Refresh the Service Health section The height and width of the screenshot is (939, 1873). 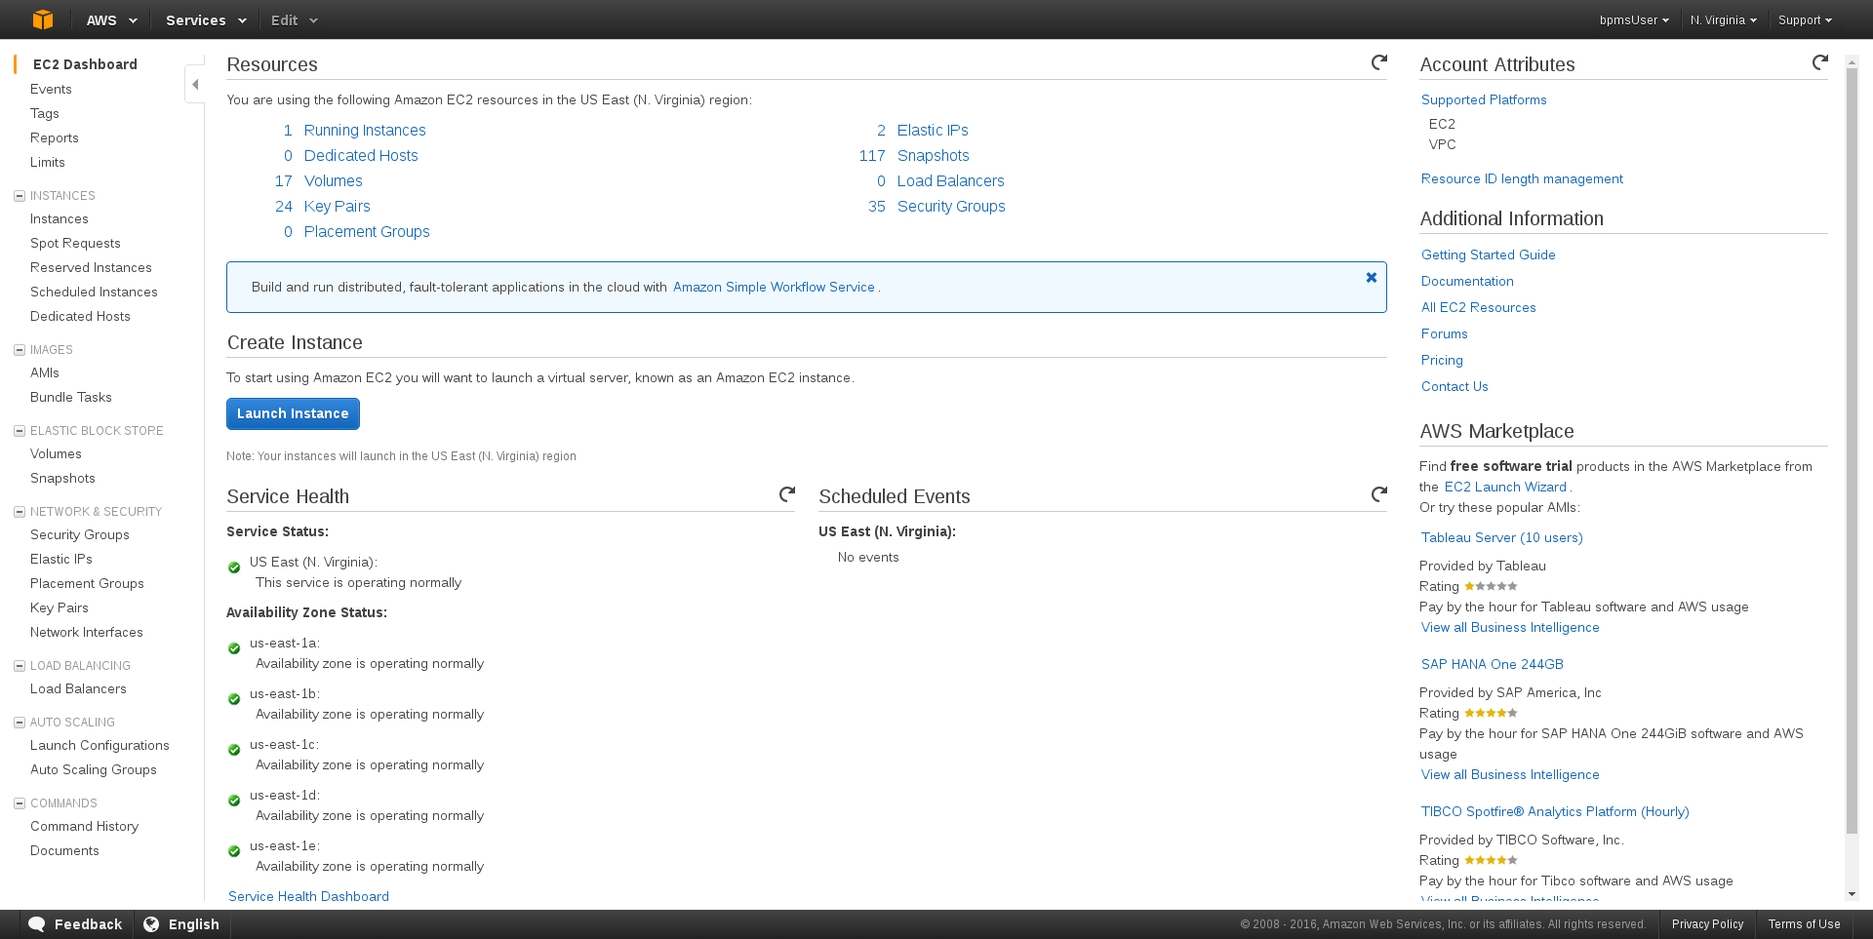coord(786,494)
